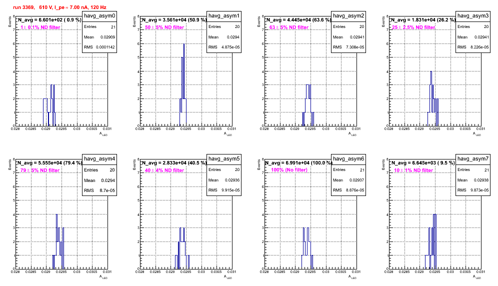Screen dimensions: 498x286
Task: Click the histogram bars in havg_asym4 plot
Action: (x=58, y=242)
